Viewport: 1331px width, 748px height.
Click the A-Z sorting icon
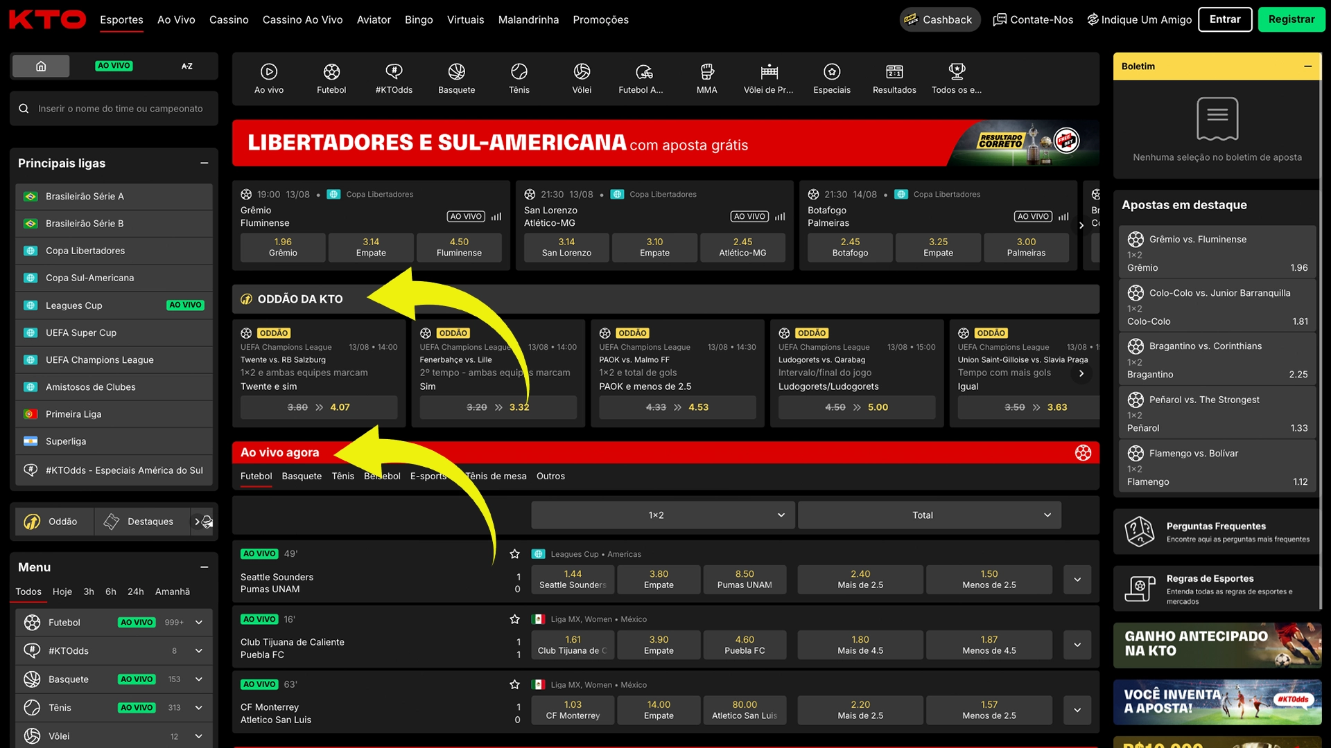point(186,66)
